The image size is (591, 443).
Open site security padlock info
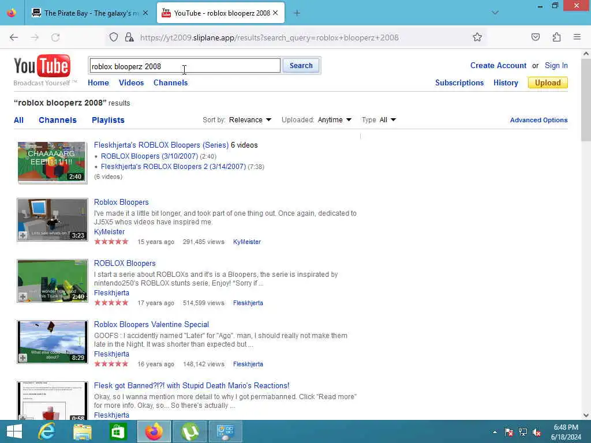(129, 37)
